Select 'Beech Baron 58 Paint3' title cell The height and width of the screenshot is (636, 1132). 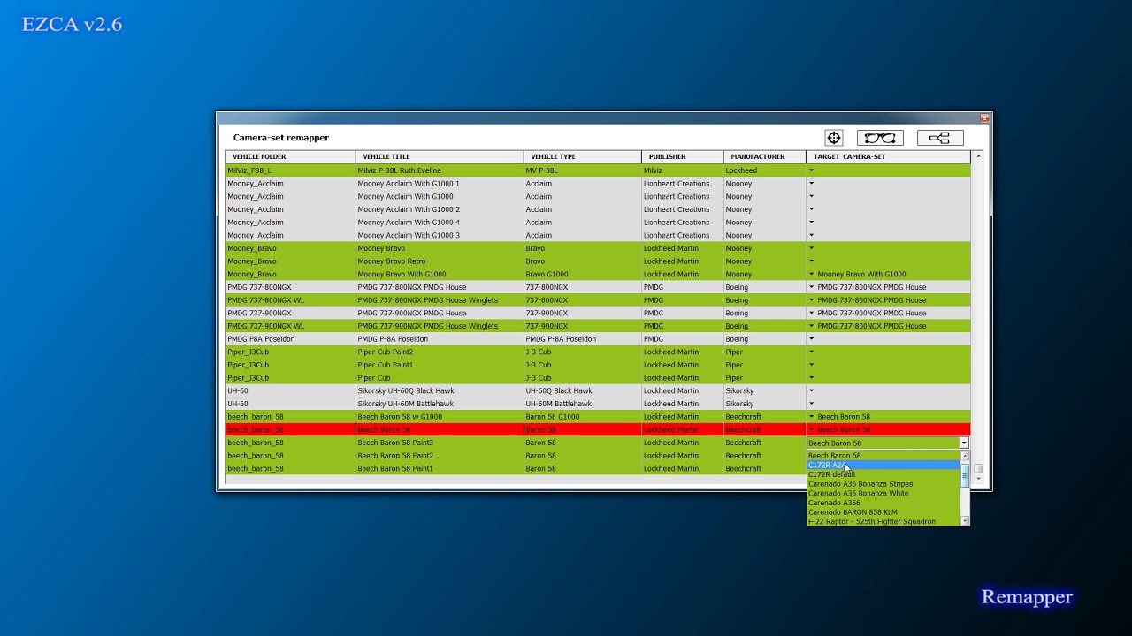click(x=440, y=443)
